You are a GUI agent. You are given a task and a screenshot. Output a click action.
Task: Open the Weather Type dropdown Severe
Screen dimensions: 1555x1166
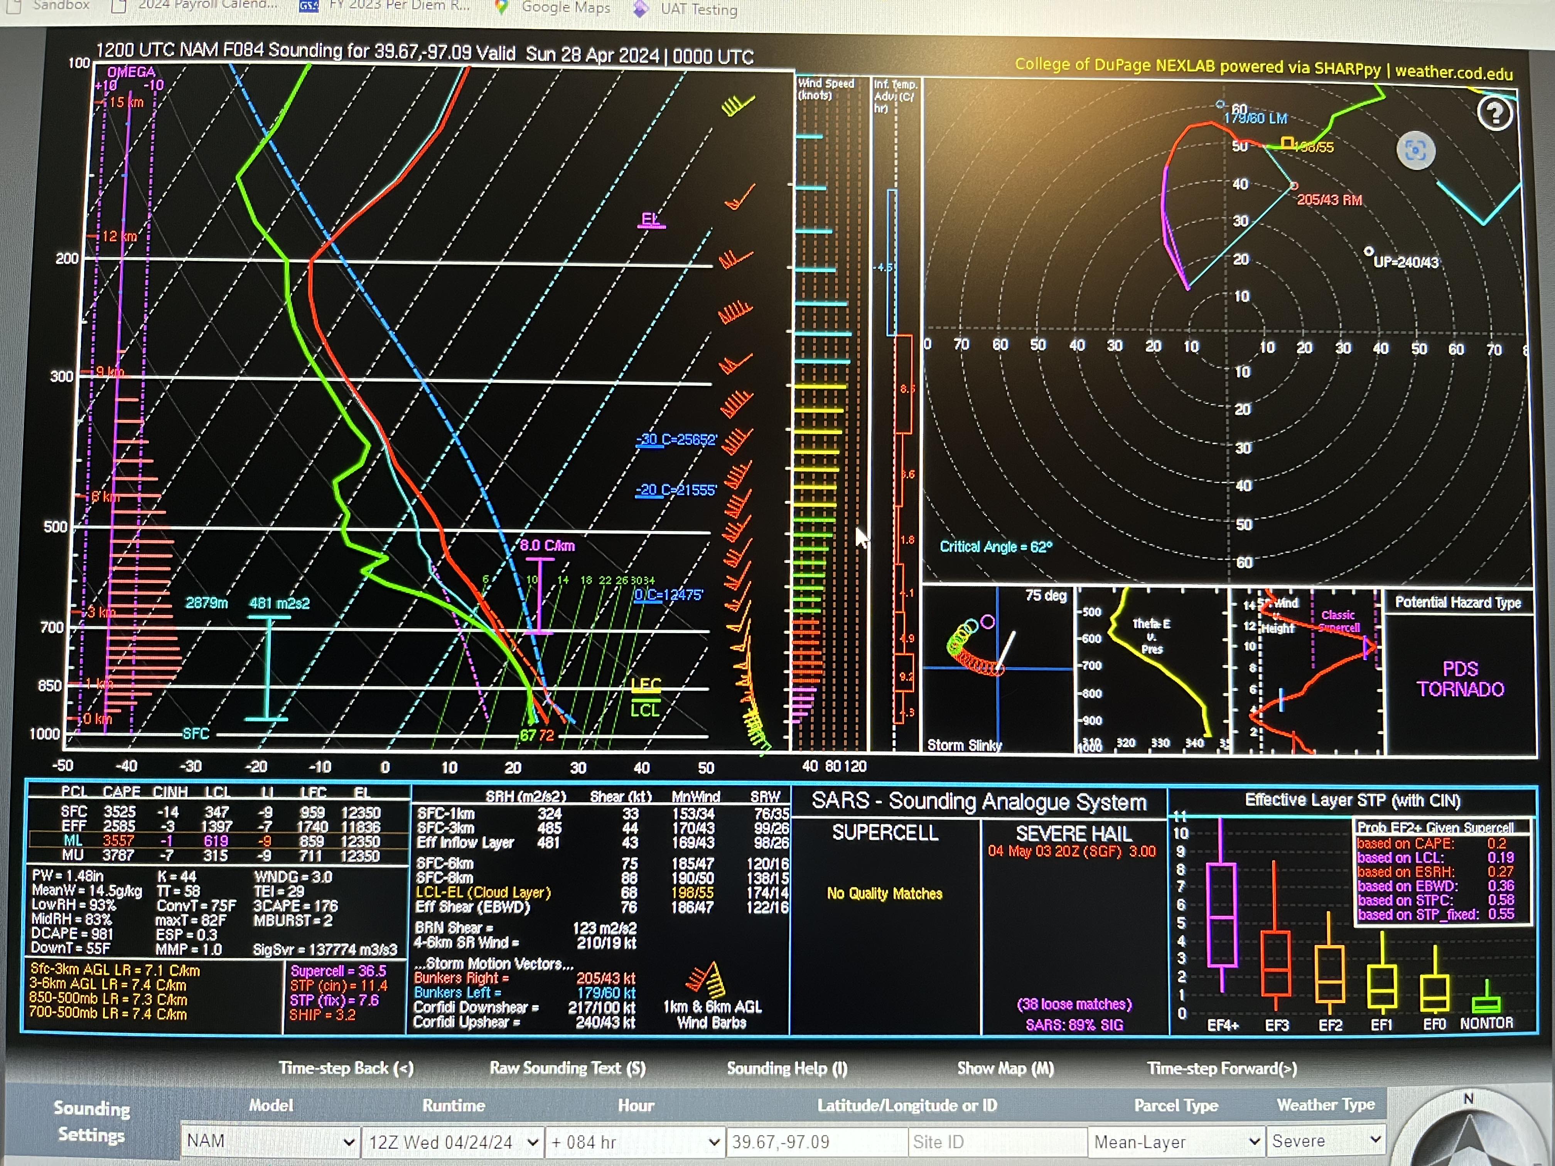click(1326, 1141)
